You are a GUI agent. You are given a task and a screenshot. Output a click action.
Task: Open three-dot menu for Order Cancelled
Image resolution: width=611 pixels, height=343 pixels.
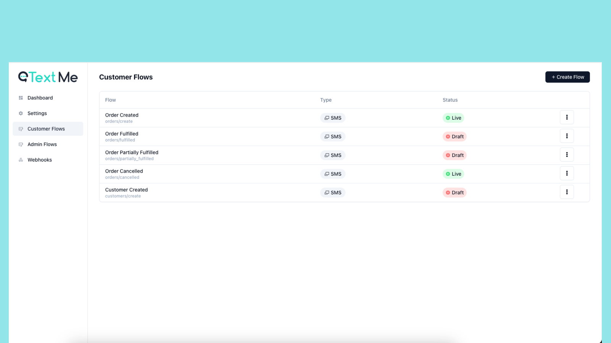pyautogui.click(x=567, y=173)
